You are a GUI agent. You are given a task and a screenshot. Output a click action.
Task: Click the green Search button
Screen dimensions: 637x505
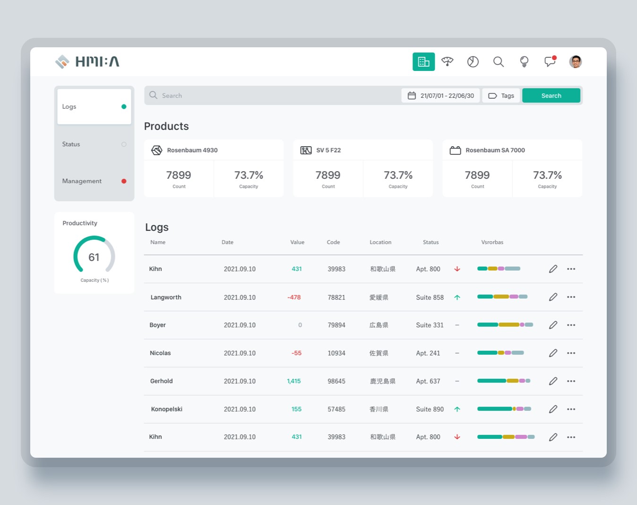point(551,96)
